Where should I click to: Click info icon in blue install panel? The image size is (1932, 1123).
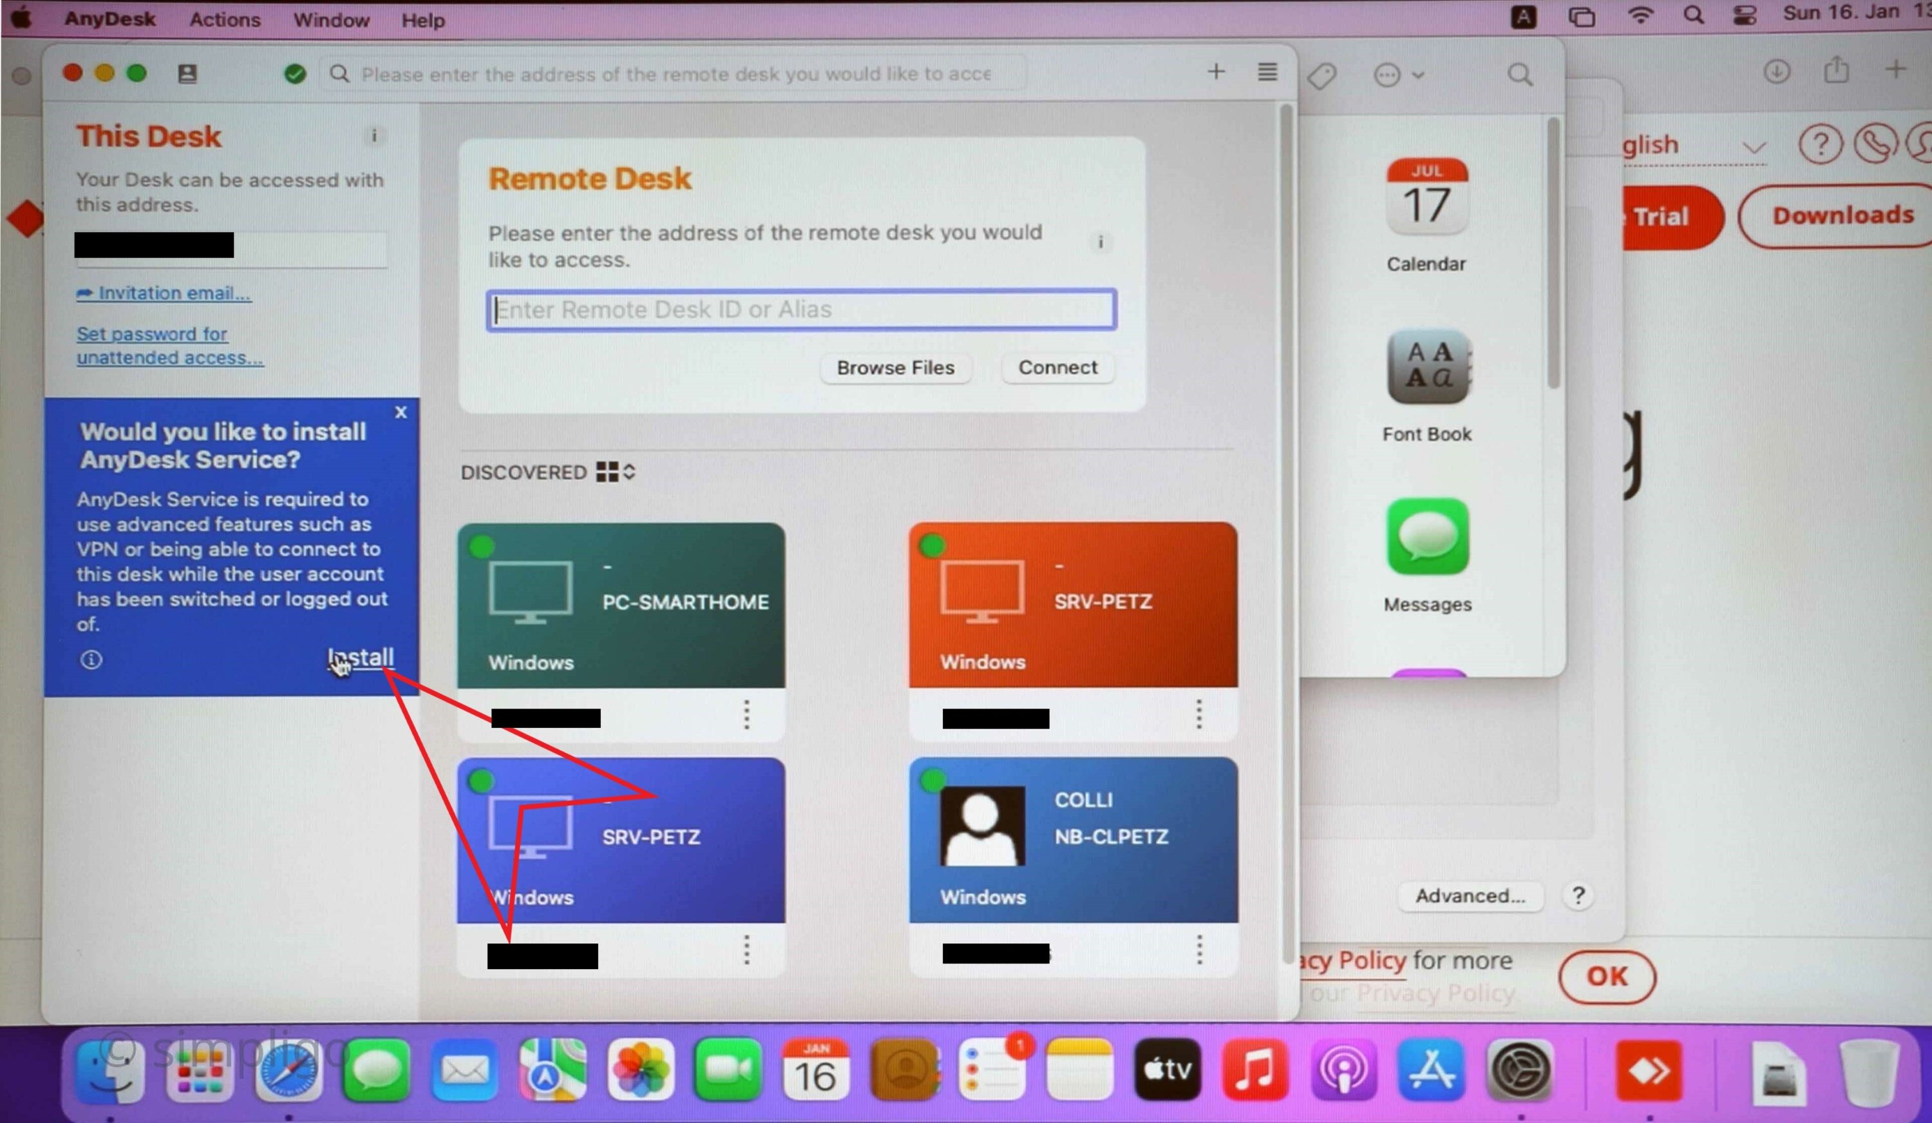click(x=91, y=659)
